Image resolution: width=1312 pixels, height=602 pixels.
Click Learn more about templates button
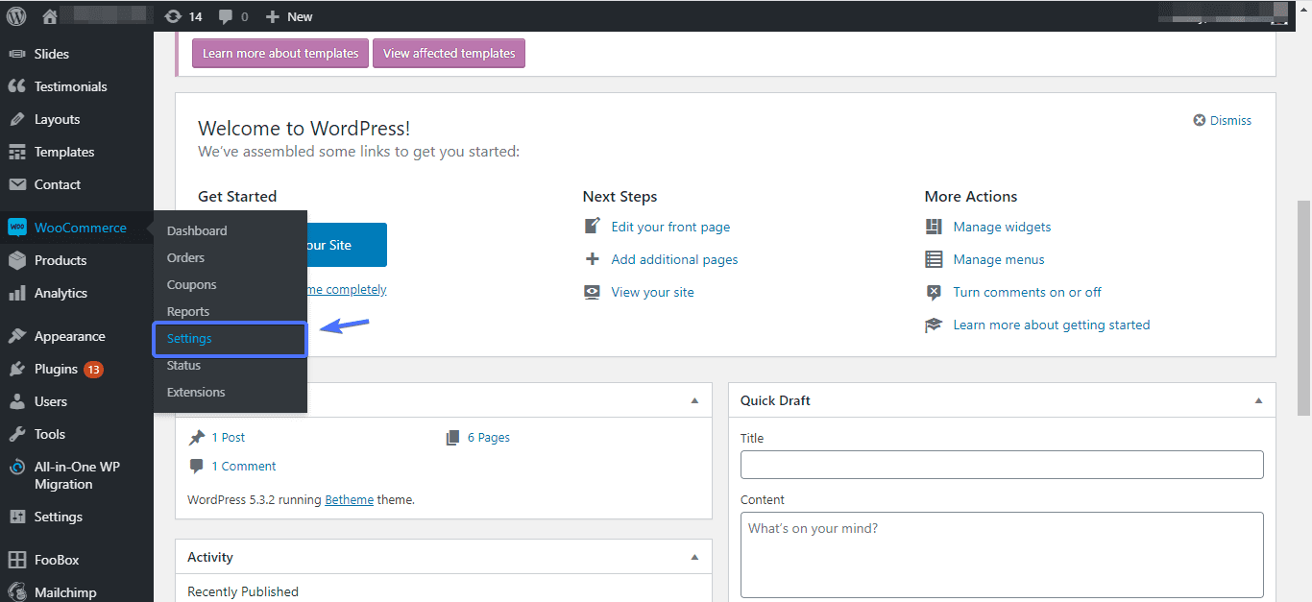coord(280,54)
